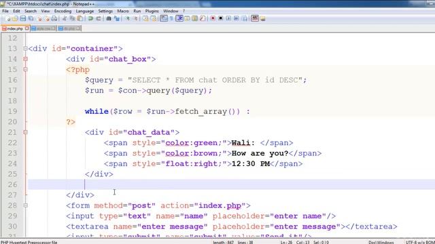Open the Edit menu
This screenshot has width=435, height=244.
16,11
